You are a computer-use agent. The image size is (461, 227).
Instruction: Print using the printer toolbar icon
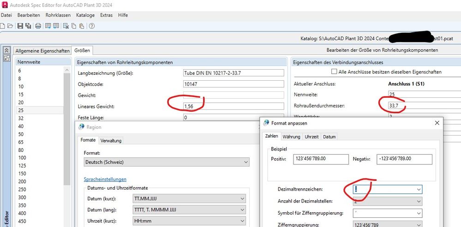pyautogui.click(x=38, y=26)
